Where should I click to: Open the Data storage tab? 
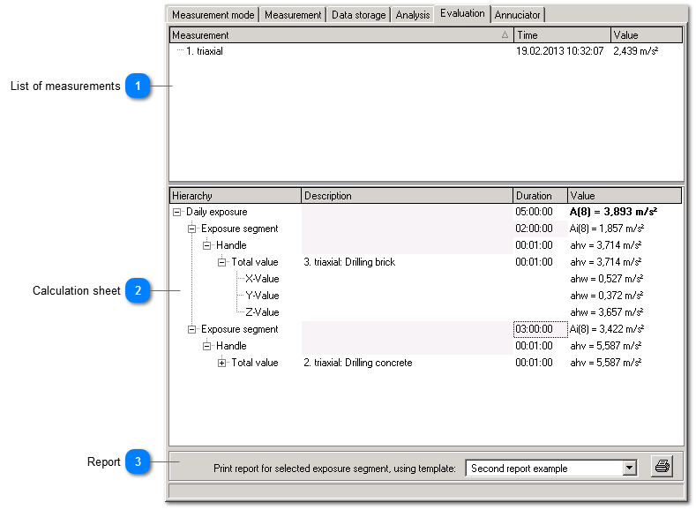coord(358,15)
